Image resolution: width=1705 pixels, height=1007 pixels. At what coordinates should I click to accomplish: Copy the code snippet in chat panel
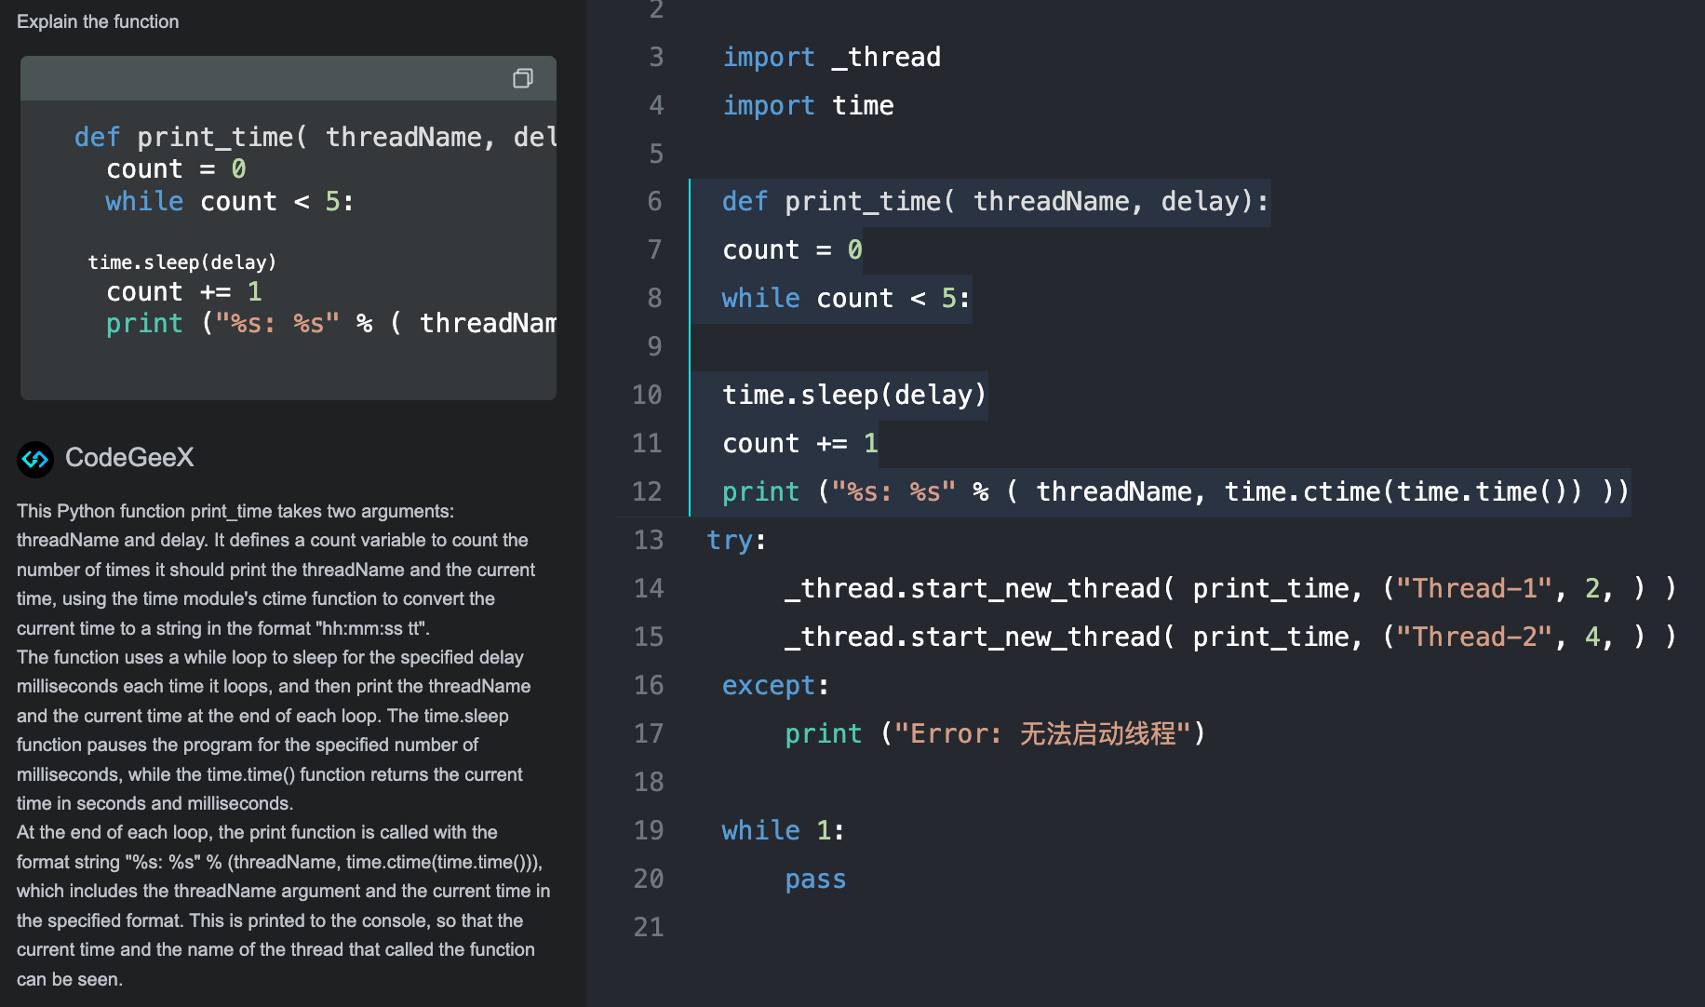523,78
